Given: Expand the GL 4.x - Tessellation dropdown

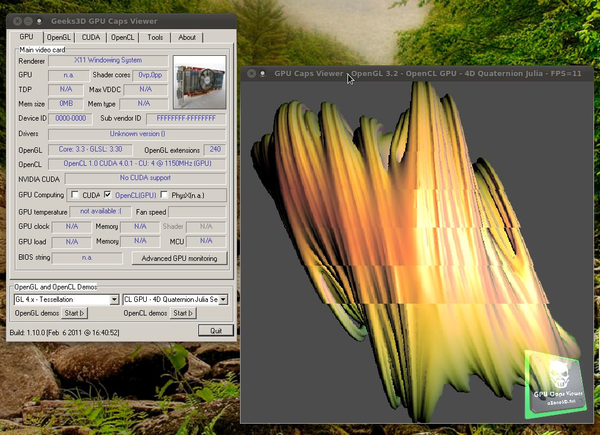Looking at the screenshot, I should [x=114, y=300].
